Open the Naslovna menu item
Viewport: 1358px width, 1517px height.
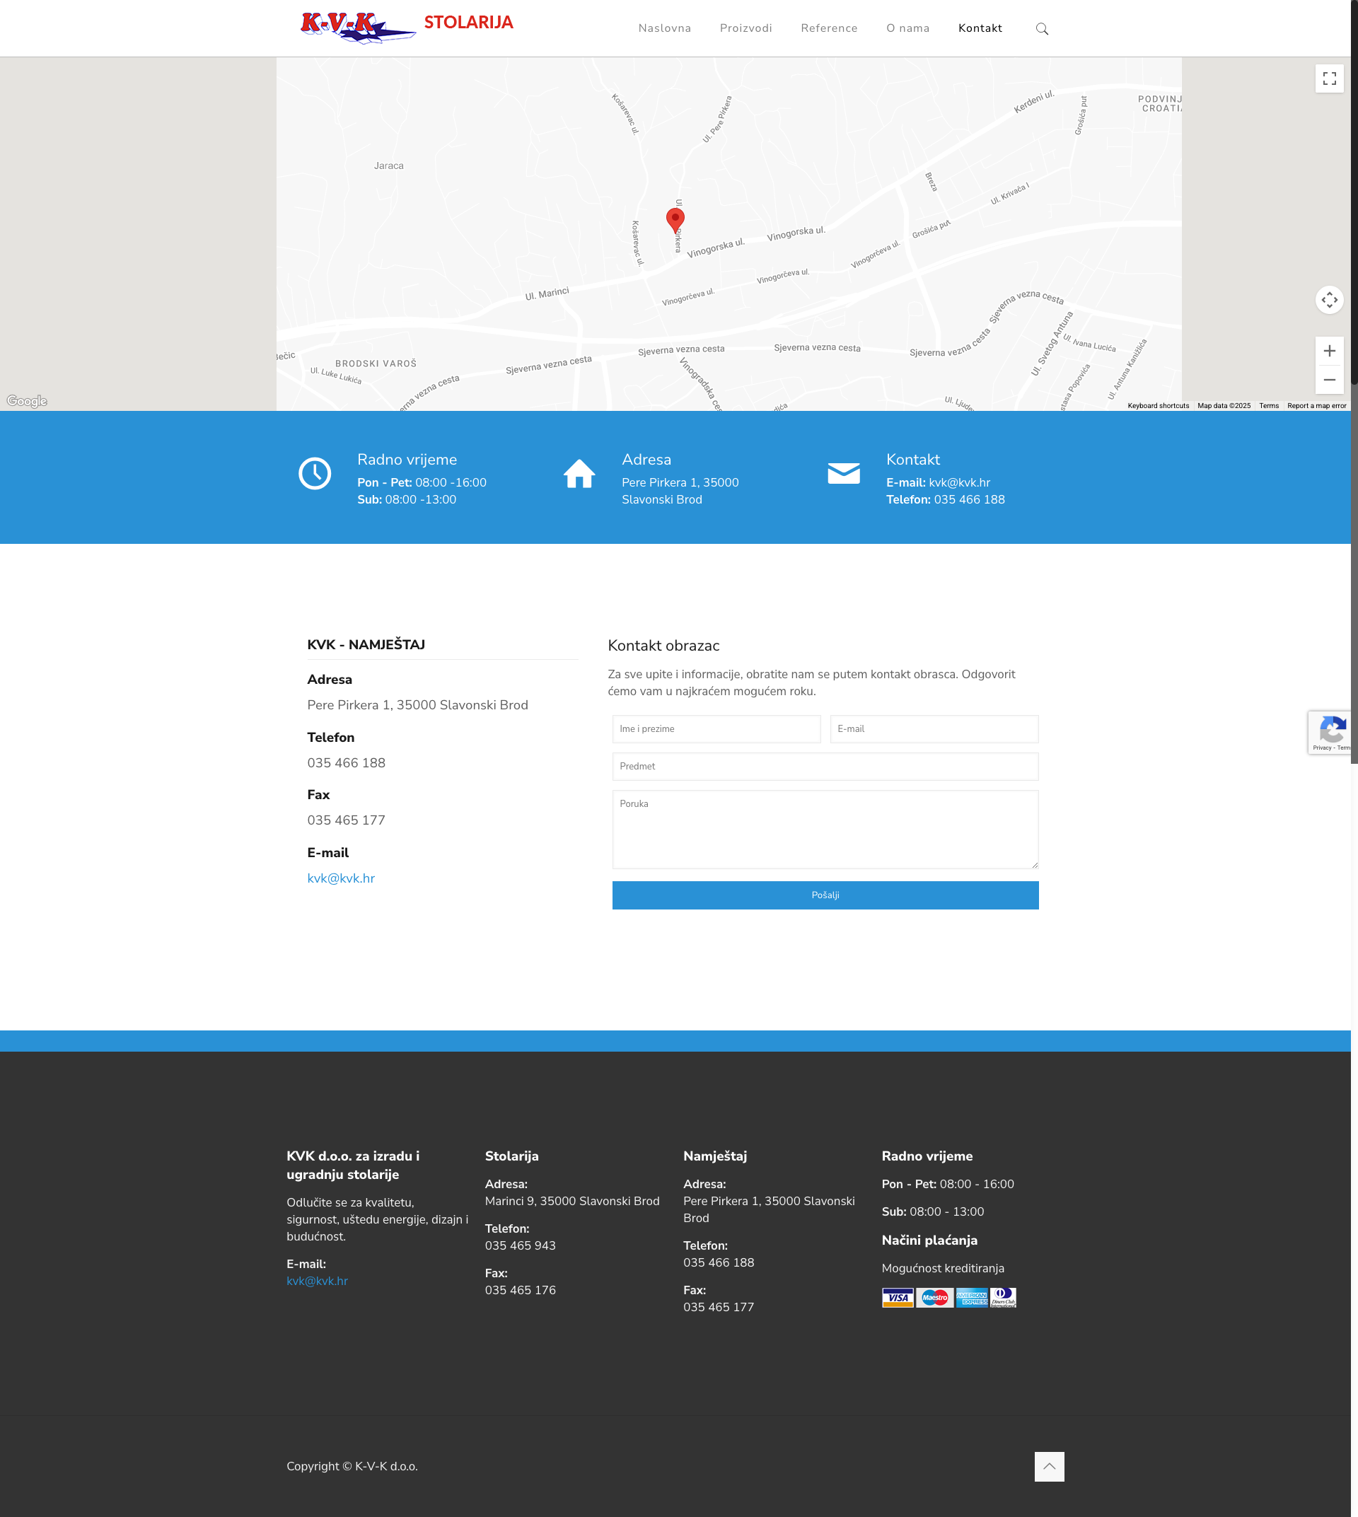[x=664, y=28]
